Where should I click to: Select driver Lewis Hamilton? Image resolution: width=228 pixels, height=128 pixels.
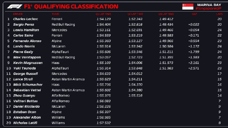[26, 30]
